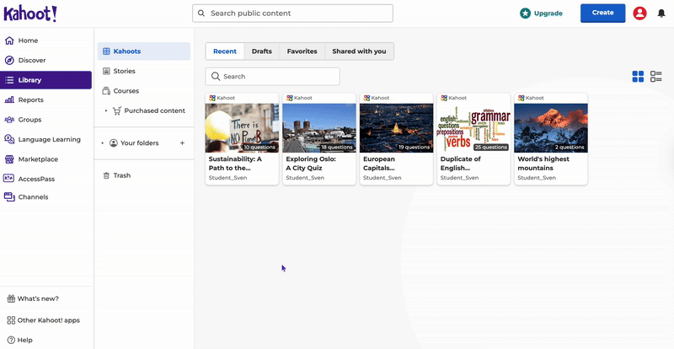This screenshot has width=674, height=349.
Task: Open Discover from the sidebar
Action: tap(32, 61)
